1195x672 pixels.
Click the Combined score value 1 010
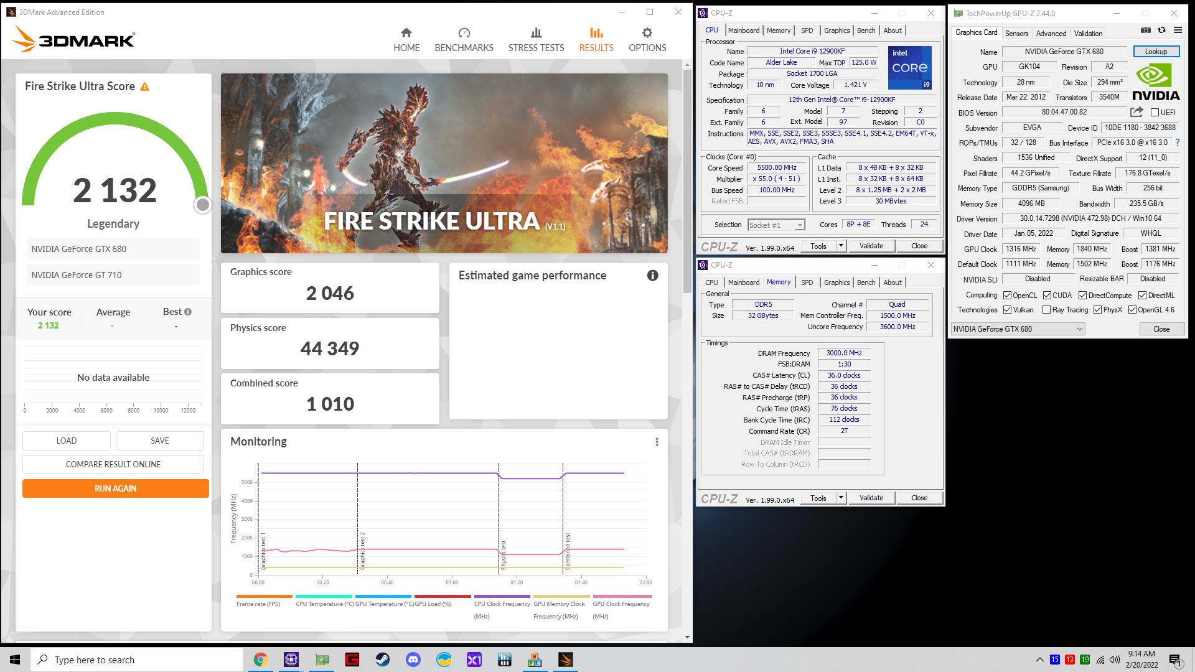[330, 404]
